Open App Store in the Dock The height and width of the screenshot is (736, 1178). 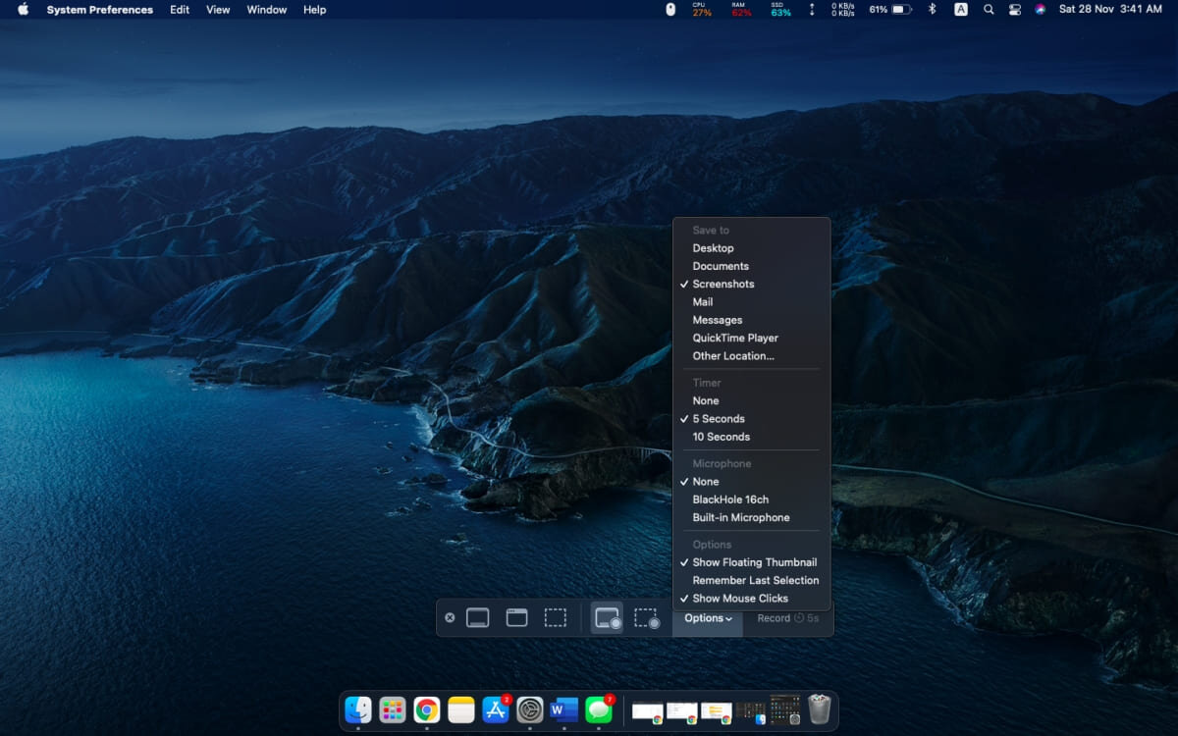496,710
